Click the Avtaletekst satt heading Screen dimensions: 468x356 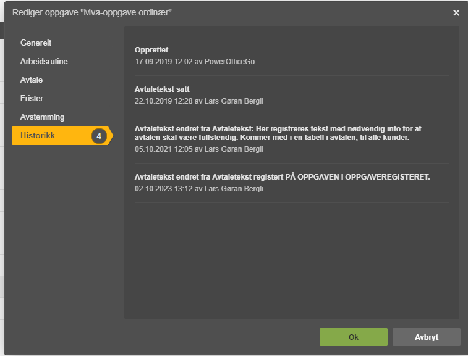click(x=162, y=89)
